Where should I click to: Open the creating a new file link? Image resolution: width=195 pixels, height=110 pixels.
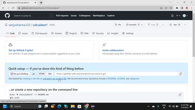(31, 79)
